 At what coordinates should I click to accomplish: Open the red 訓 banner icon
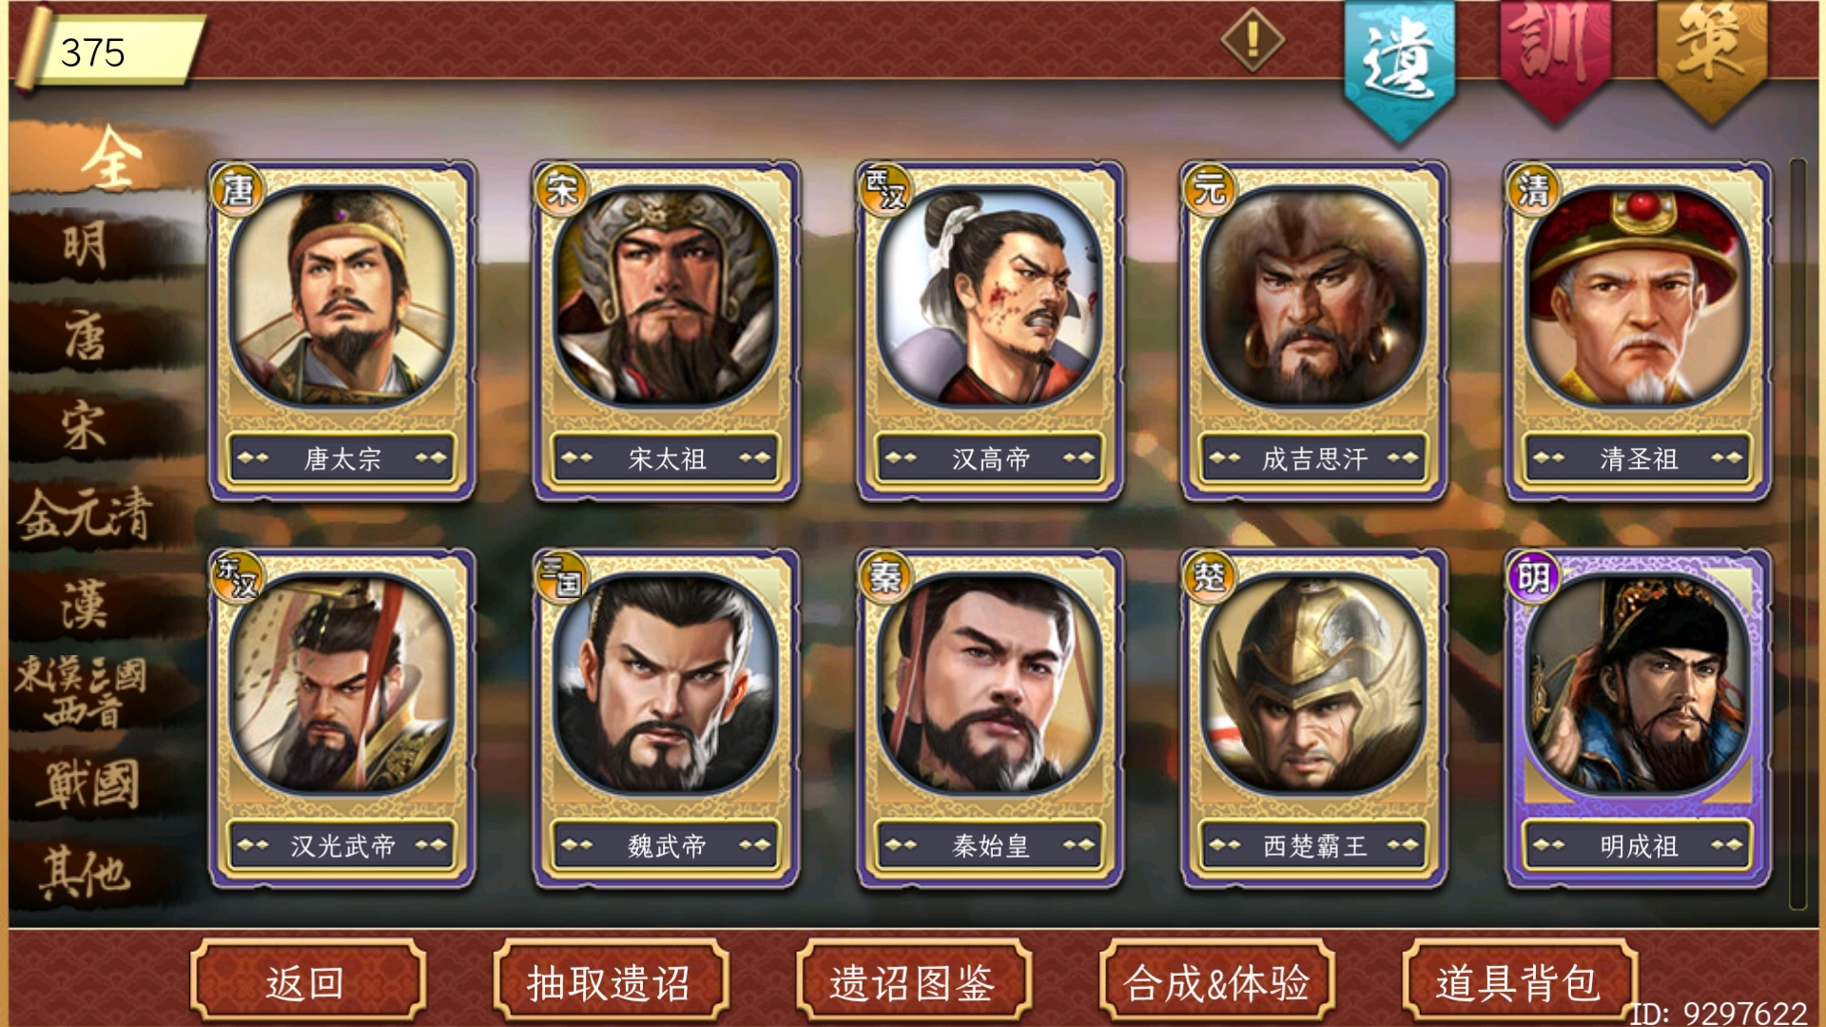coord(1555,59)
